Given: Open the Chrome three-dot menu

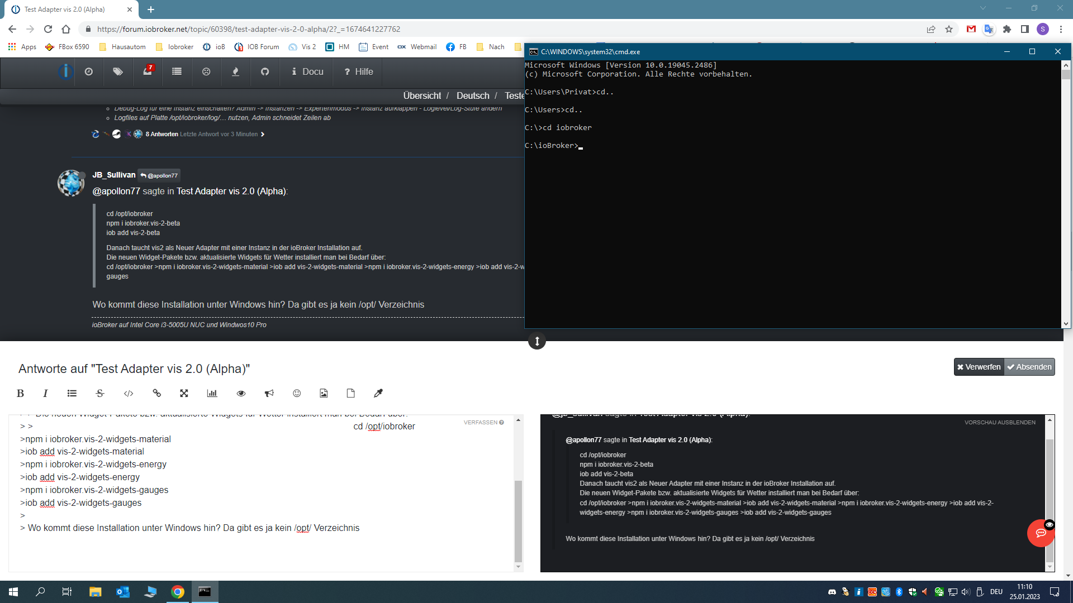Looking at the screenshot, I should 1061,29.
